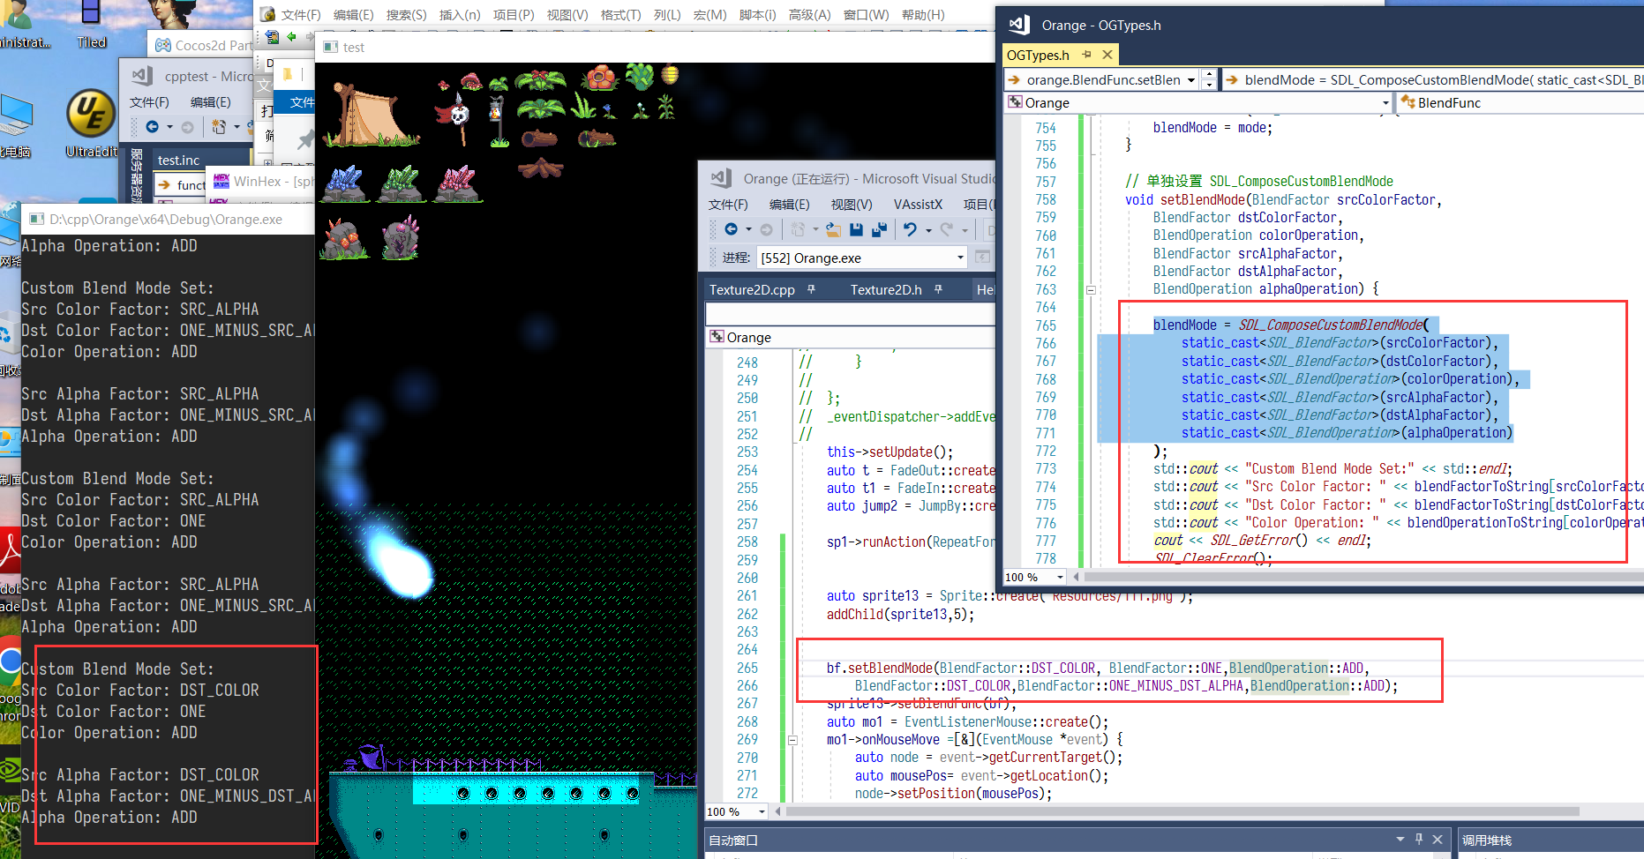This screenshot has width=1644, height=859.
Task: Collapse the lambda block at line 269
Action: 792,740
